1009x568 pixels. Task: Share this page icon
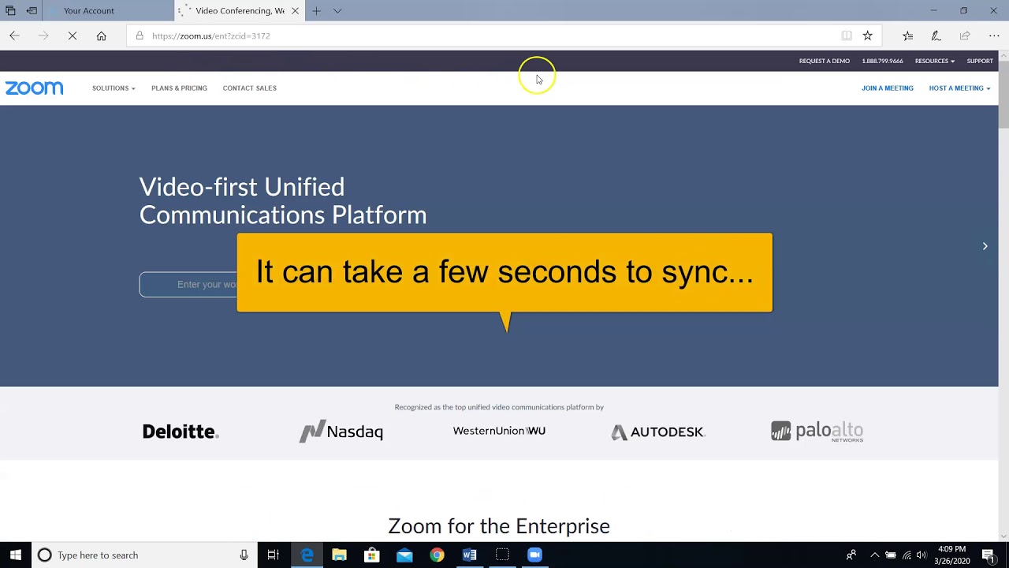pos(965,35)
